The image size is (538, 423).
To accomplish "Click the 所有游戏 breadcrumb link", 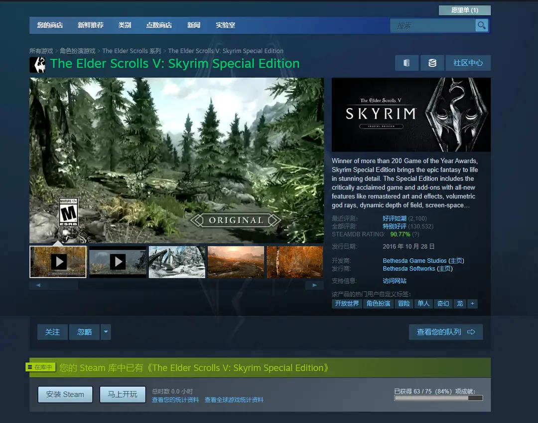I will [x=41, y=51].
